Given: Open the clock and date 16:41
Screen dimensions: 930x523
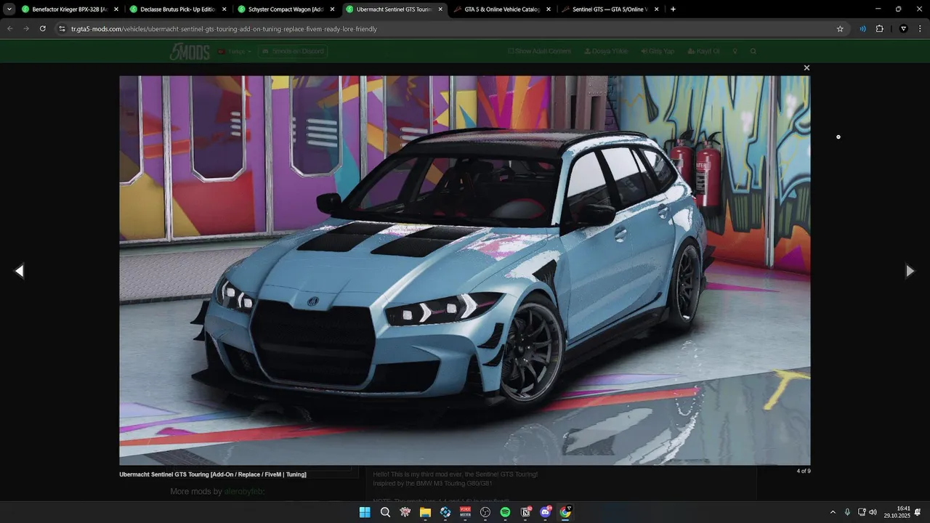Looking at the screenshot, I should click(897, 512).
